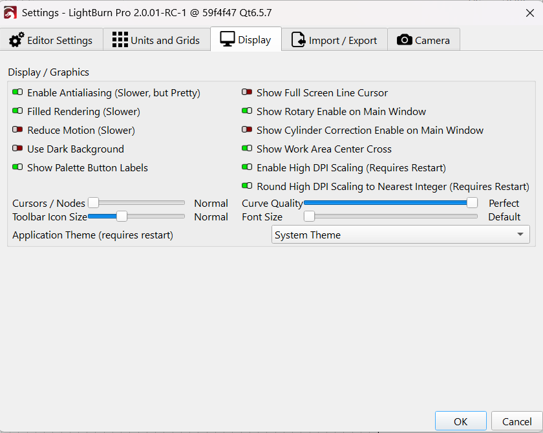Select the Display tab label

(255, 40)
